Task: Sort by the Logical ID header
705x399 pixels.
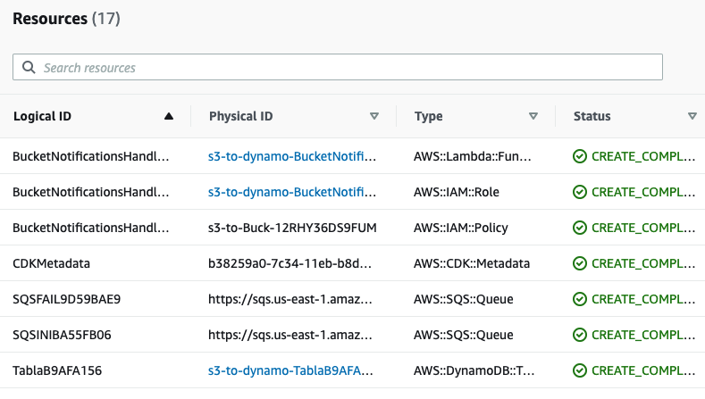Action: (x=43, y=116)
